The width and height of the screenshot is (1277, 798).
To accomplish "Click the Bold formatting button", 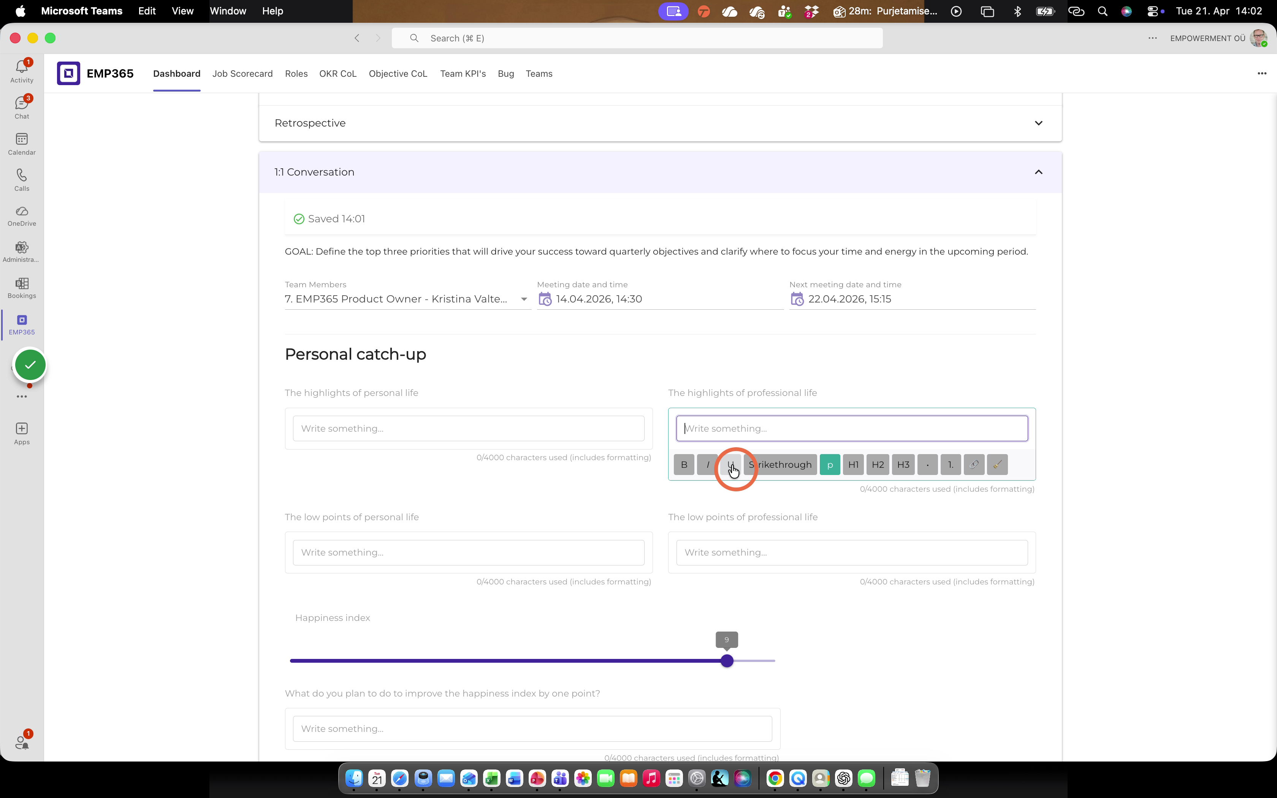I will point(684,464).
